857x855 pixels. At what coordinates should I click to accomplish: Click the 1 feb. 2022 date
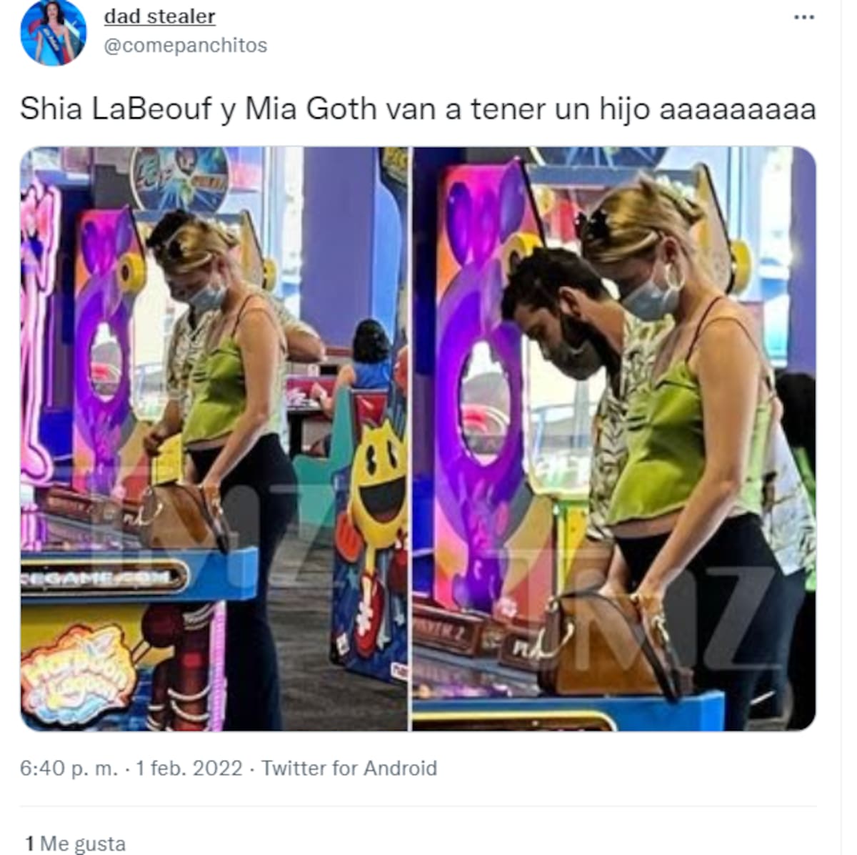pos(189,768)
